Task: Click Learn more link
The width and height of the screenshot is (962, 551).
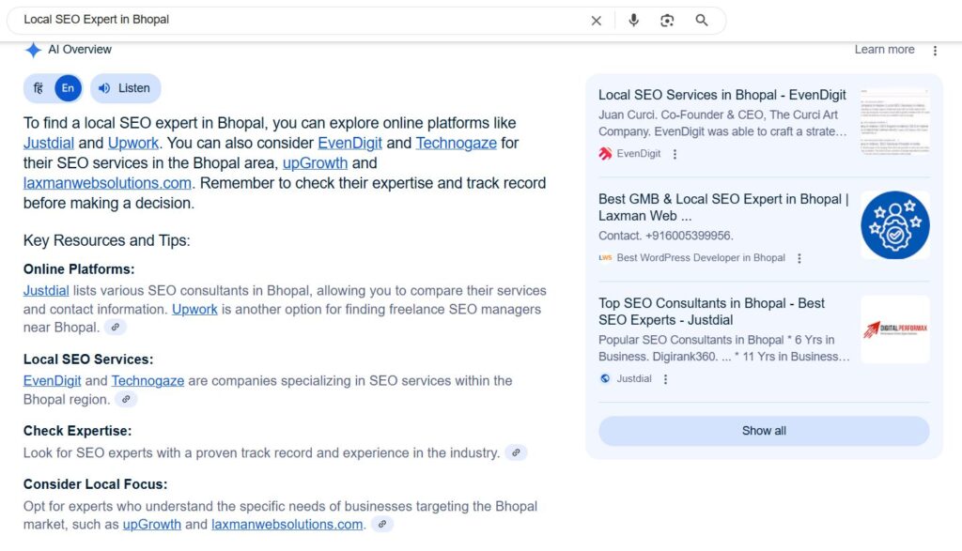Action: click(x=884, y=50)
